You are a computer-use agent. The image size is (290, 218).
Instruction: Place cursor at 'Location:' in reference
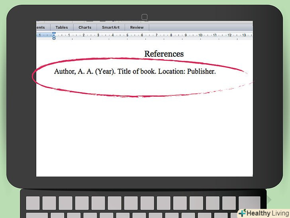tap(171, 72)
